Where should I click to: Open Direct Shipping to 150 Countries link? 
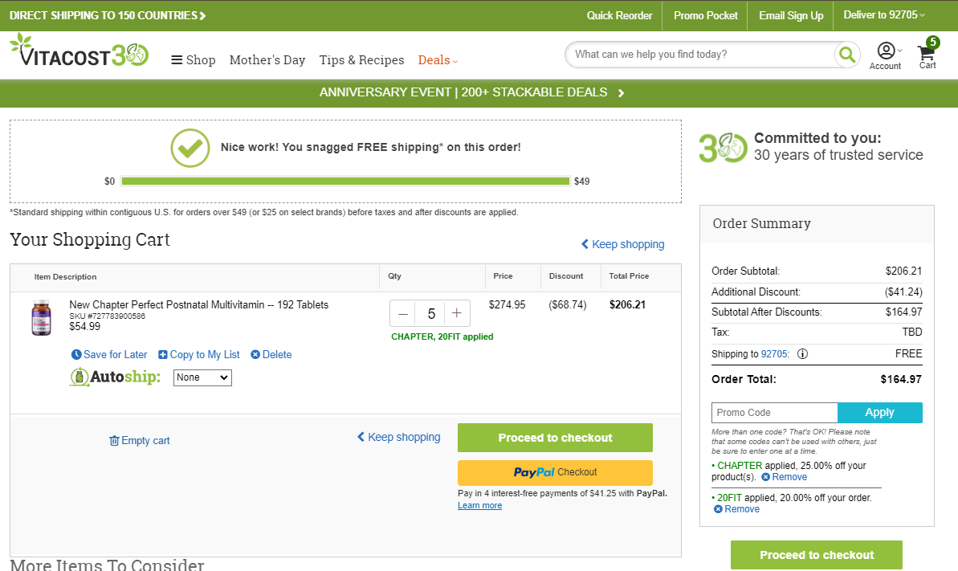tap(108, 15)
